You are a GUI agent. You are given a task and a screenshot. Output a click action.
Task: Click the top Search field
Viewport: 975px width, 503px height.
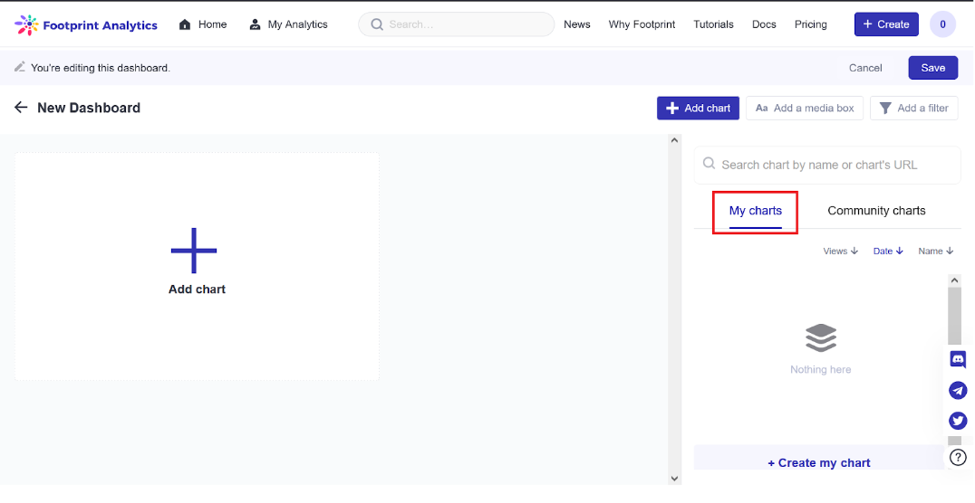click(457, 24)
